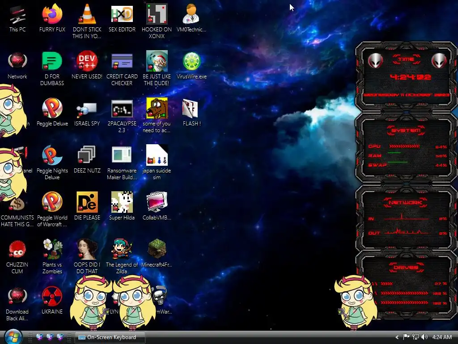Open the FLASH ! desktop icon
The image size is (458, 344).
click(x=191, y=108)
